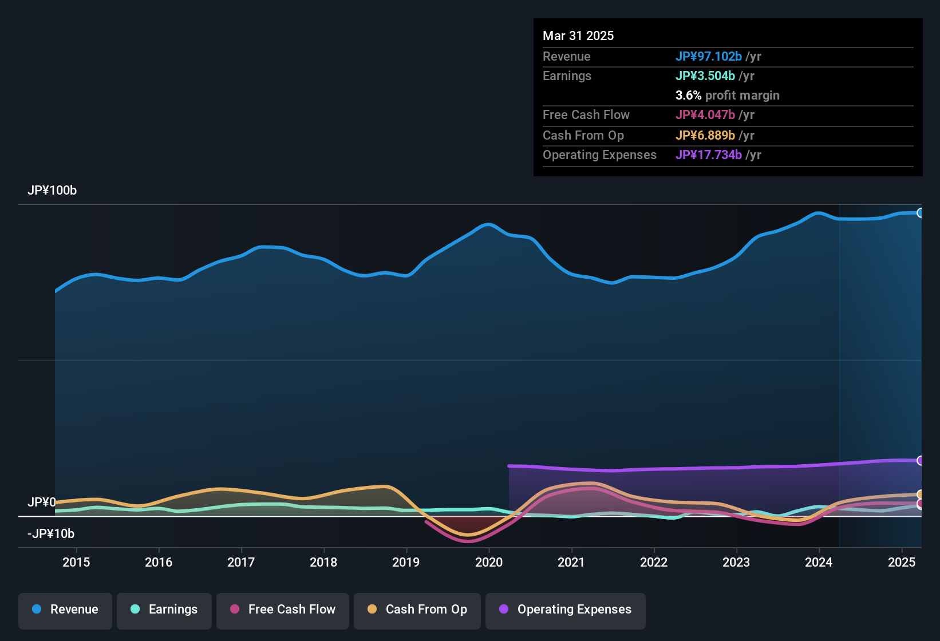Click the 2022 x-axis label

(654, 562)
